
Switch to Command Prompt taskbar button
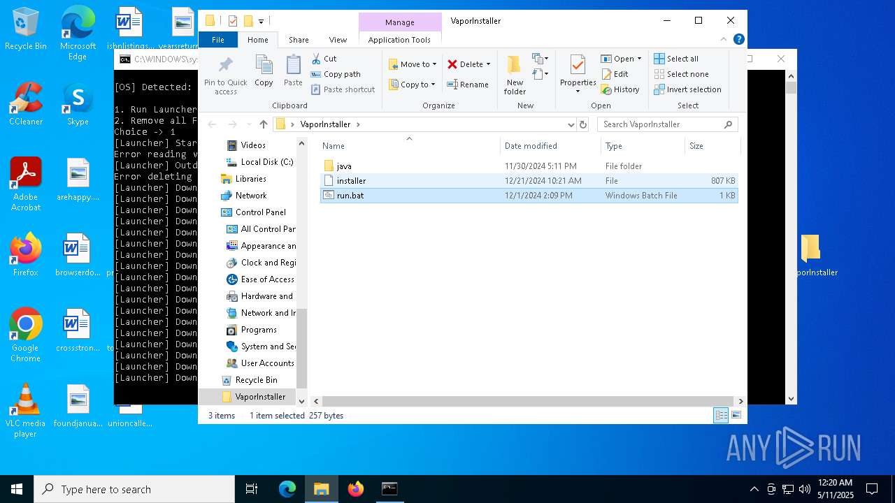(389, 489)
